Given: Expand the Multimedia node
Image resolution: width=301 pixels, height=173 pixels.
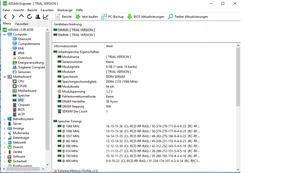Looking at the screenshot, I should [5, 133].
